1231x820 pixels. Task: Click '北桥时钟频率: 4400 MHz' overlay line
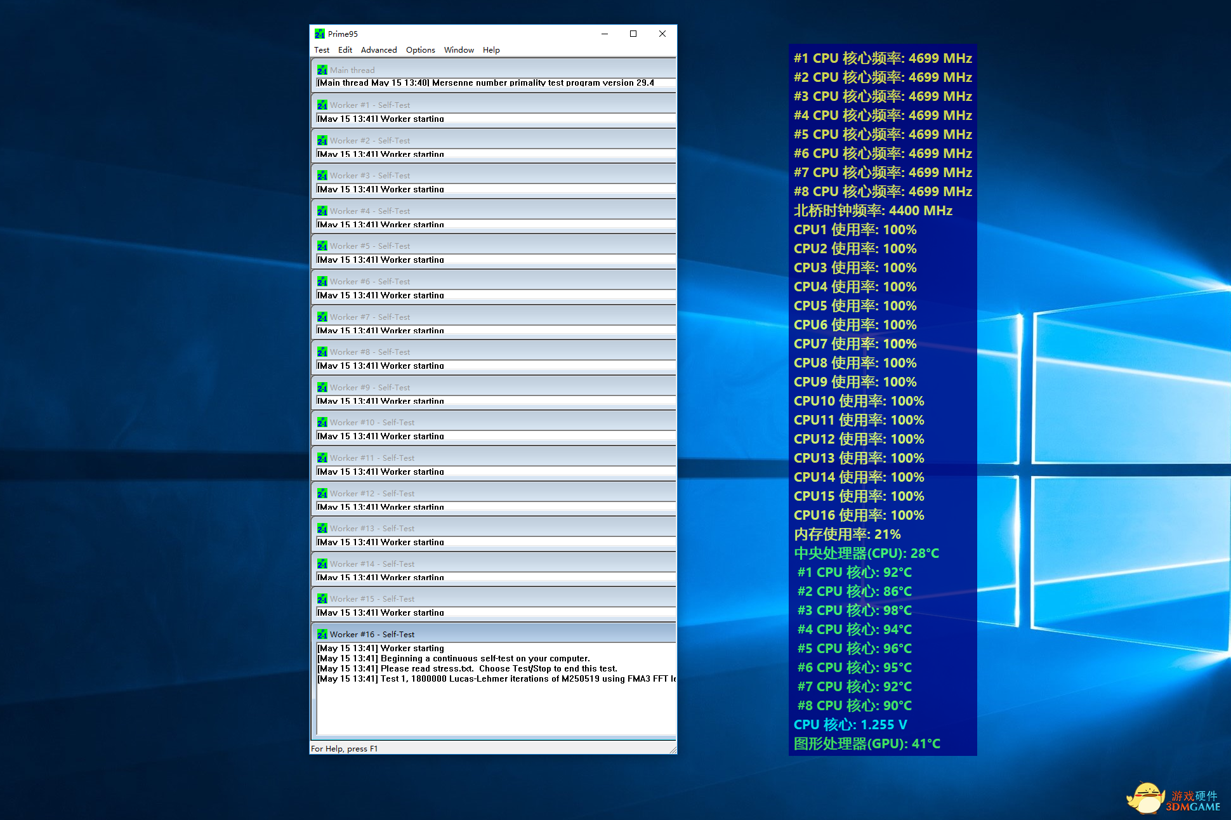[873, 211]
